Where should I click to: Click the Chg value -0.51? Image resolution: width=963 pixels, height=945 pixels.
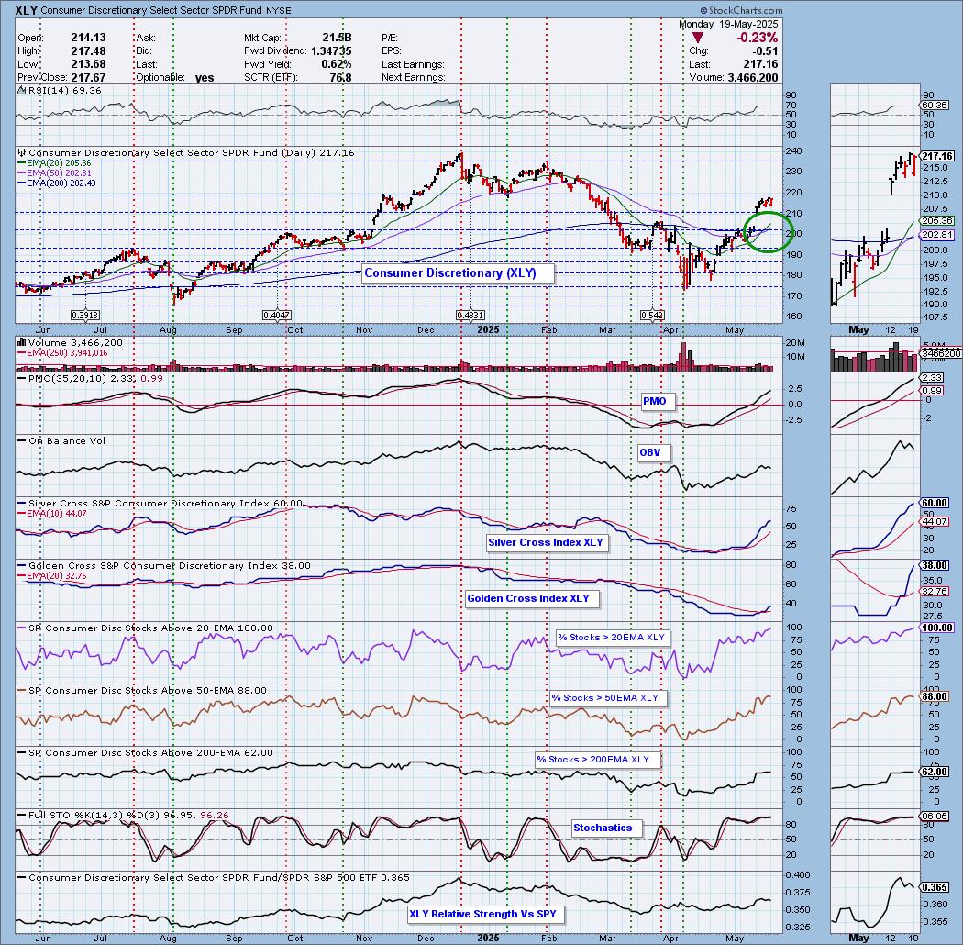(x=765, y=51)
